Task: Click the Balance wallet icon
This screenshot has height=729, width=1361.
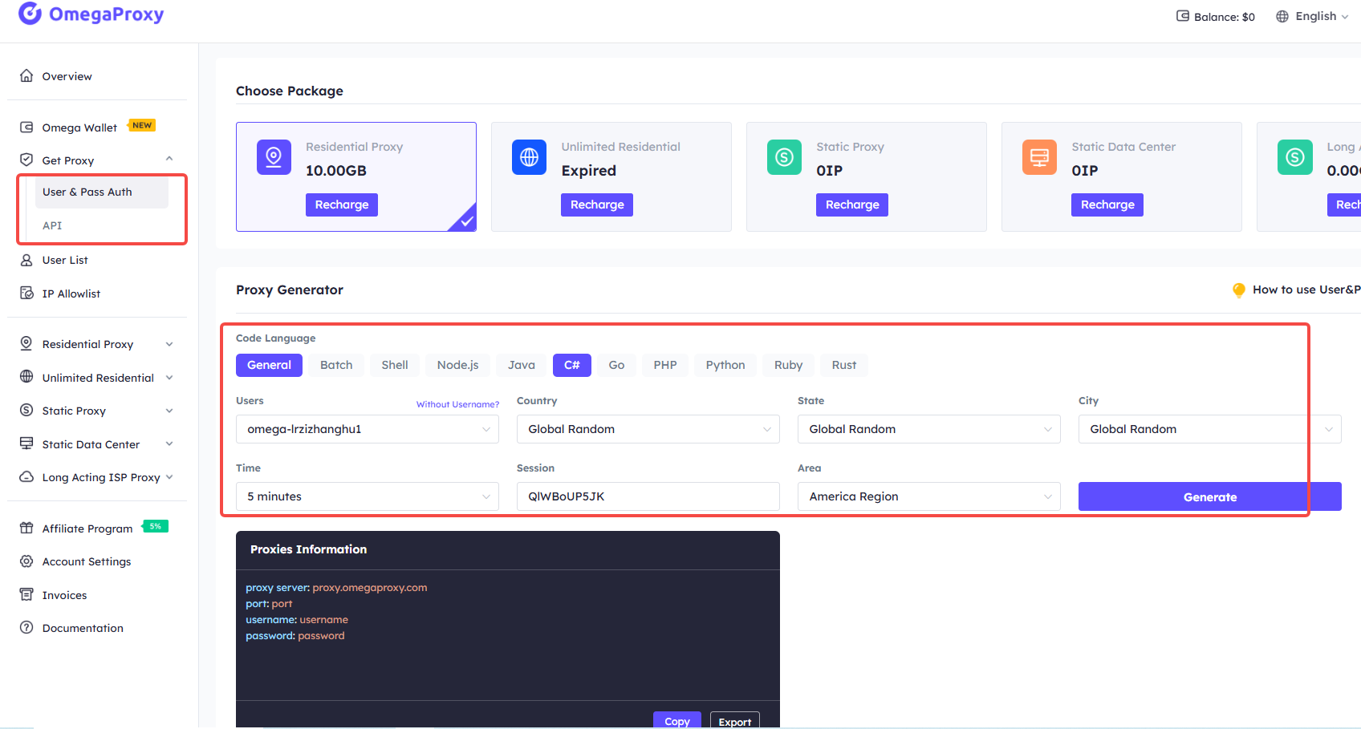Action: (1183, 16)
